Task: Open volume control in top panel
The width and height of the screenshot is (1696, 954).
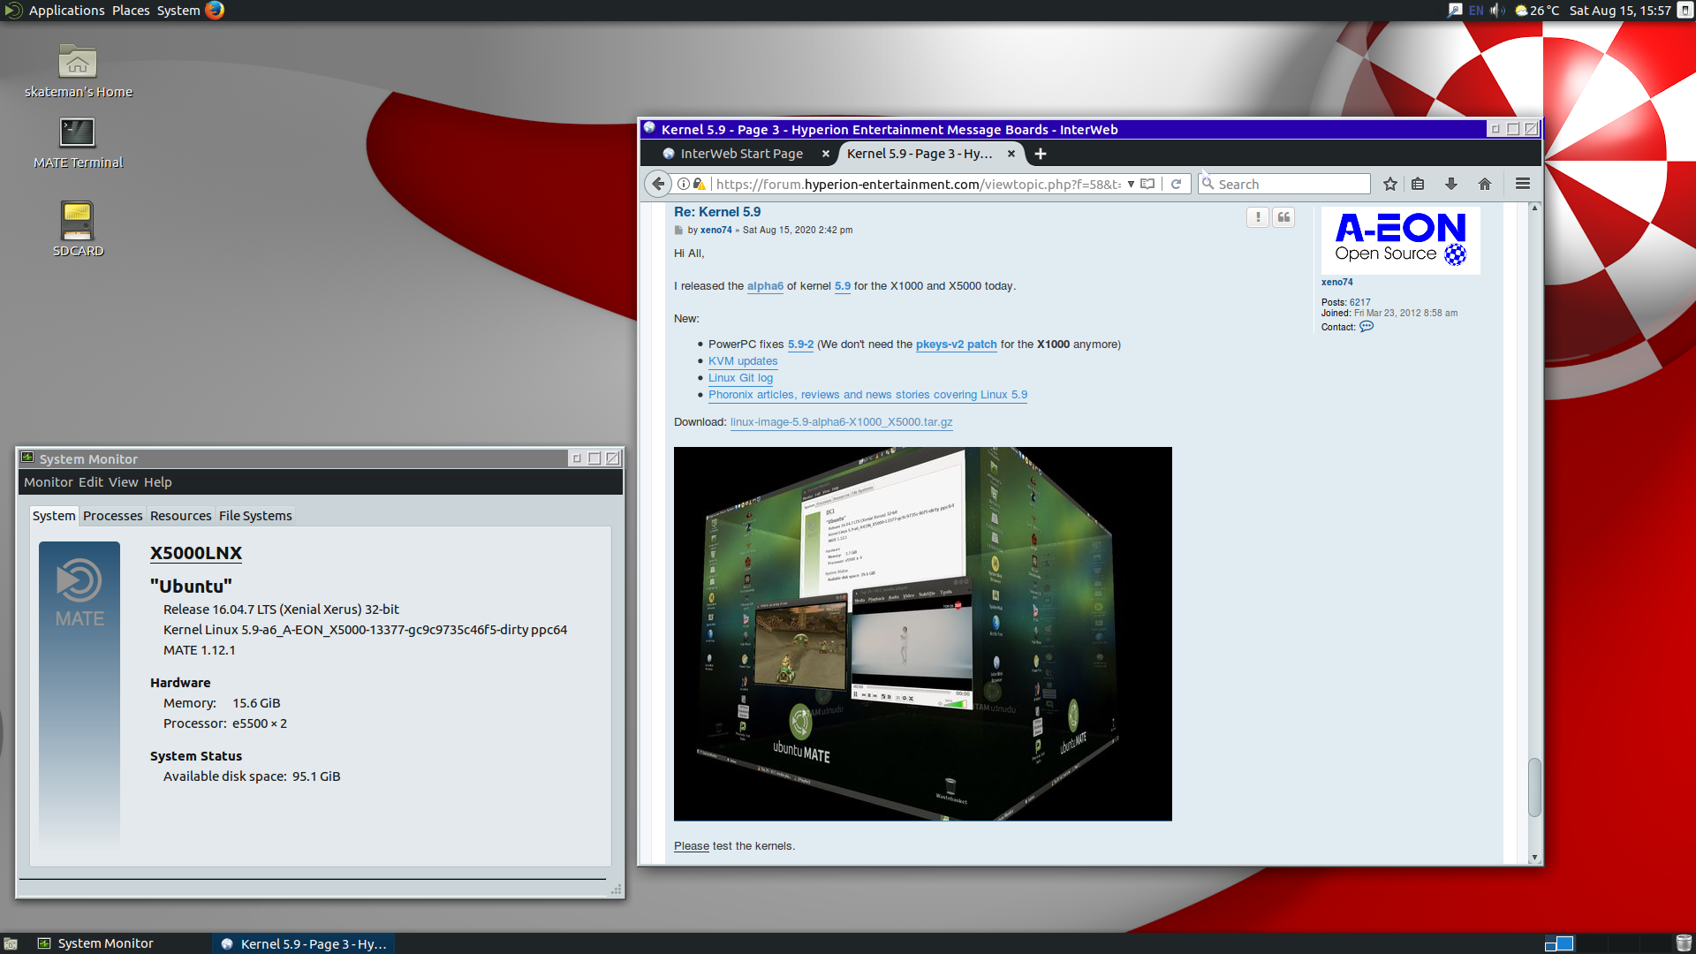Action: pos(1497,11)
